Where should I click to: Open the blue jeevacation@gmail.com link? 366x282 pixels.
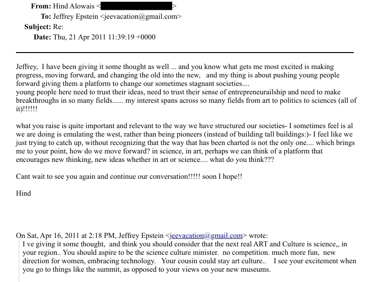tap(206, 236)
